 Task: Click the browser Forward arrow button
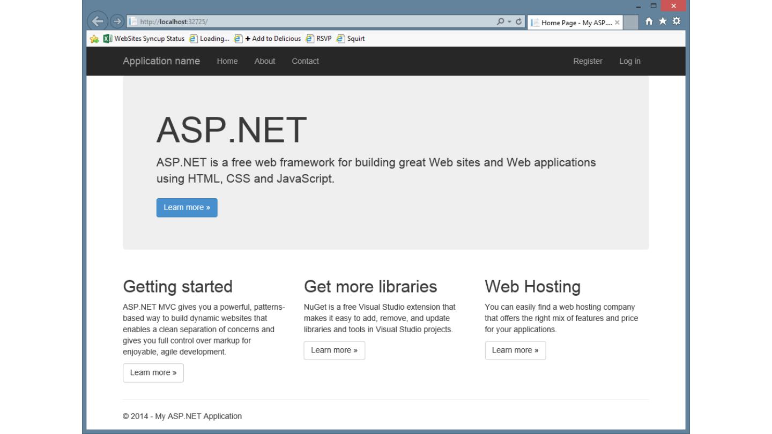pos(116,21)
